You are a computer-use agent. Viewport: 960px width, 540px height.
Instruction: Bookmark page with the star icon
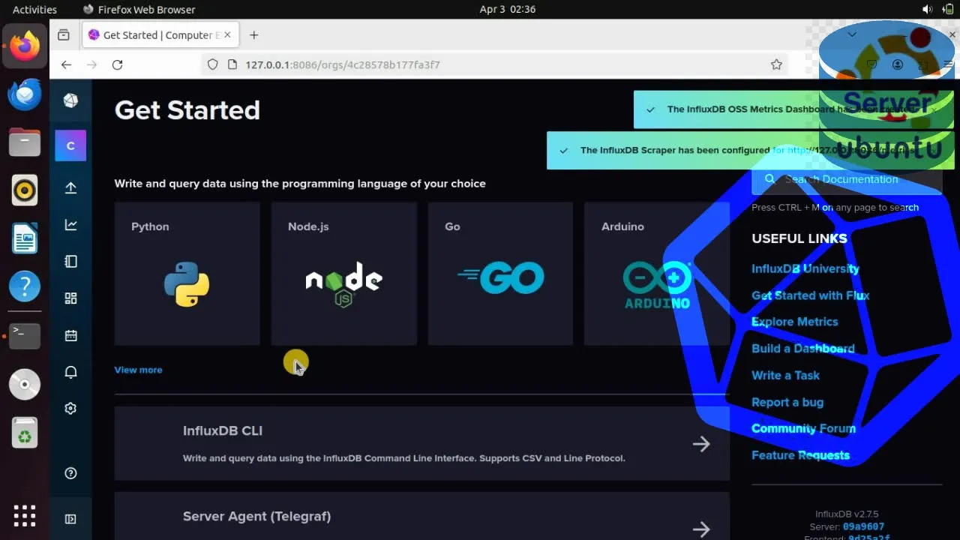coord(776,64)
